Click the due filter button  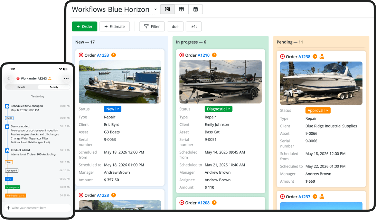[x=175, y=27]
